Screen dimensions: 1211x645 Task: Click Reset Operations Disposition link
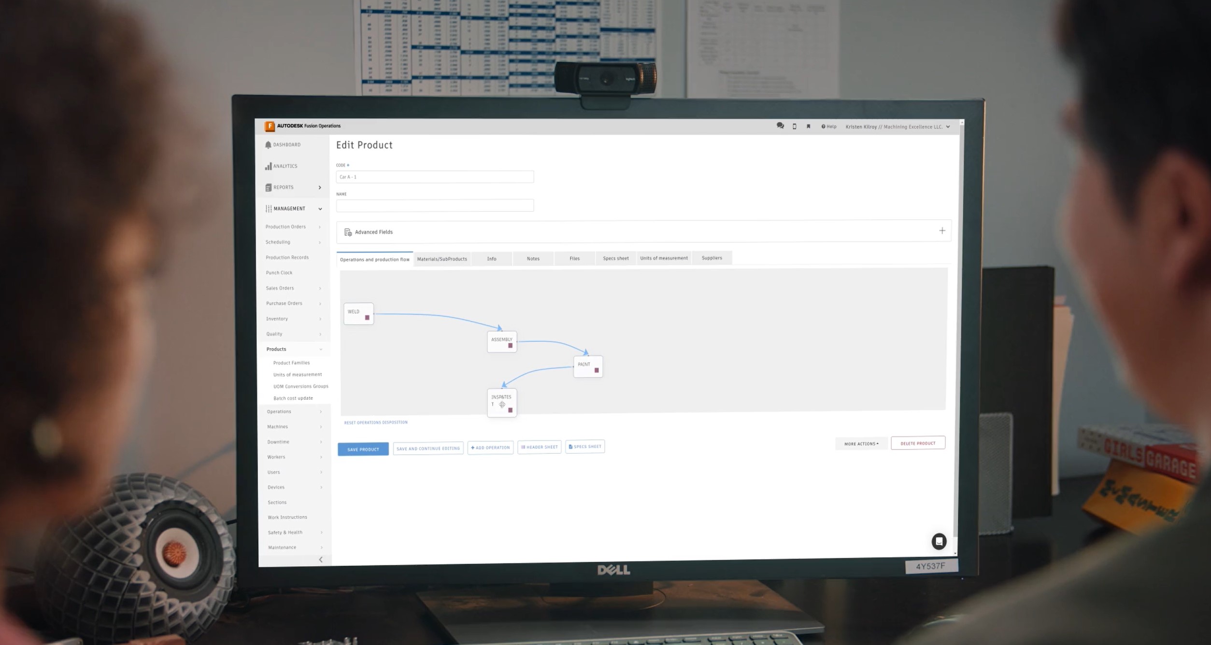(375, 422)
